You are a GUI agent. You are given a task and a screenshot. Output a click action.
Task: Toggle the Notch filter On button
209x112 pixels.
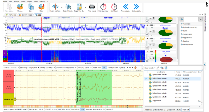[x=104, y=68]
